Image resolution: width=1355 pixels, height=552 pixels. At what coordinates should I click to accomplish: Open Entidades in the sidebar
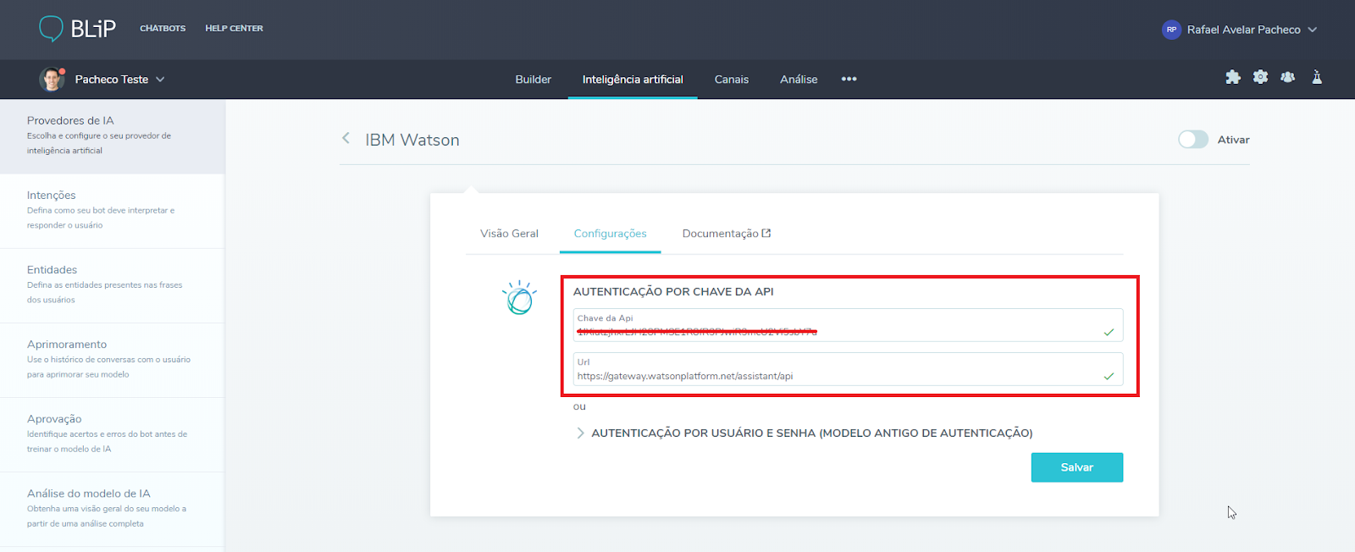(x=113, y=285)
